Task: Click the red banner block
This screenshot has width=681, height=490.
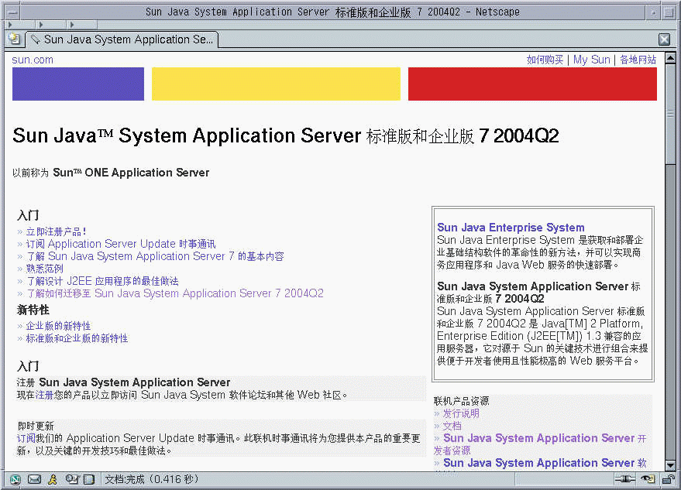Action: pyautogui.click(x=532, y=84)
